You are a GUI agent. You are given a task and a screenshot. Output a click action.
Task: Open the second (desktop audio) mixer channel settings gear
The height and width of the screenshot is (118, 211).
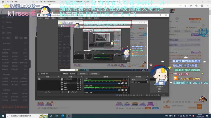[126, 90]
